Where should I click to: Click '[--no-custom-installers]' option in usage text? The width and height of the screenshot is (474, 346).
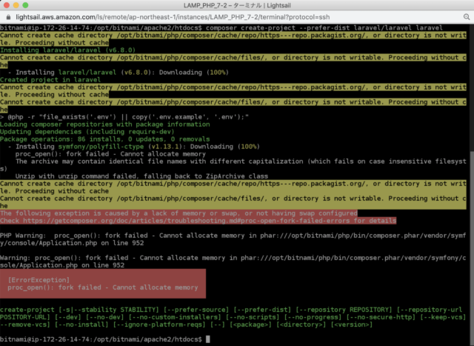(175, 317)
